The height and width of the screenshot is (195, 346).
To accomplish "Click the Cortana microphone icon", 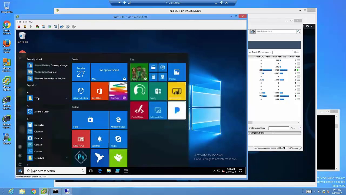I will 82,171.
